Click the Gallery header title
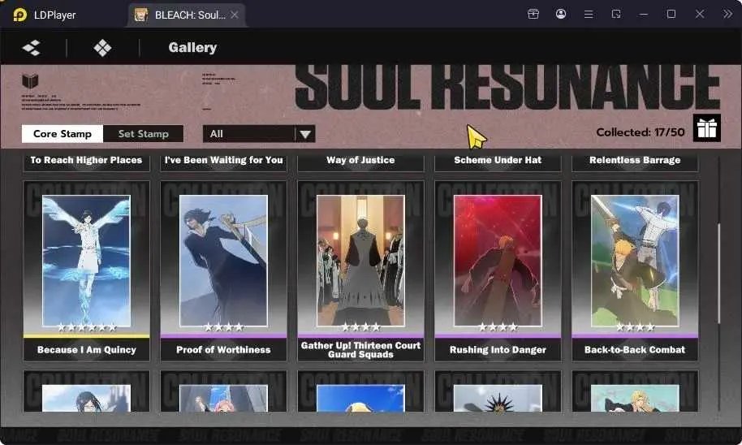Screen dimensions: 742x445 (192, 47)
